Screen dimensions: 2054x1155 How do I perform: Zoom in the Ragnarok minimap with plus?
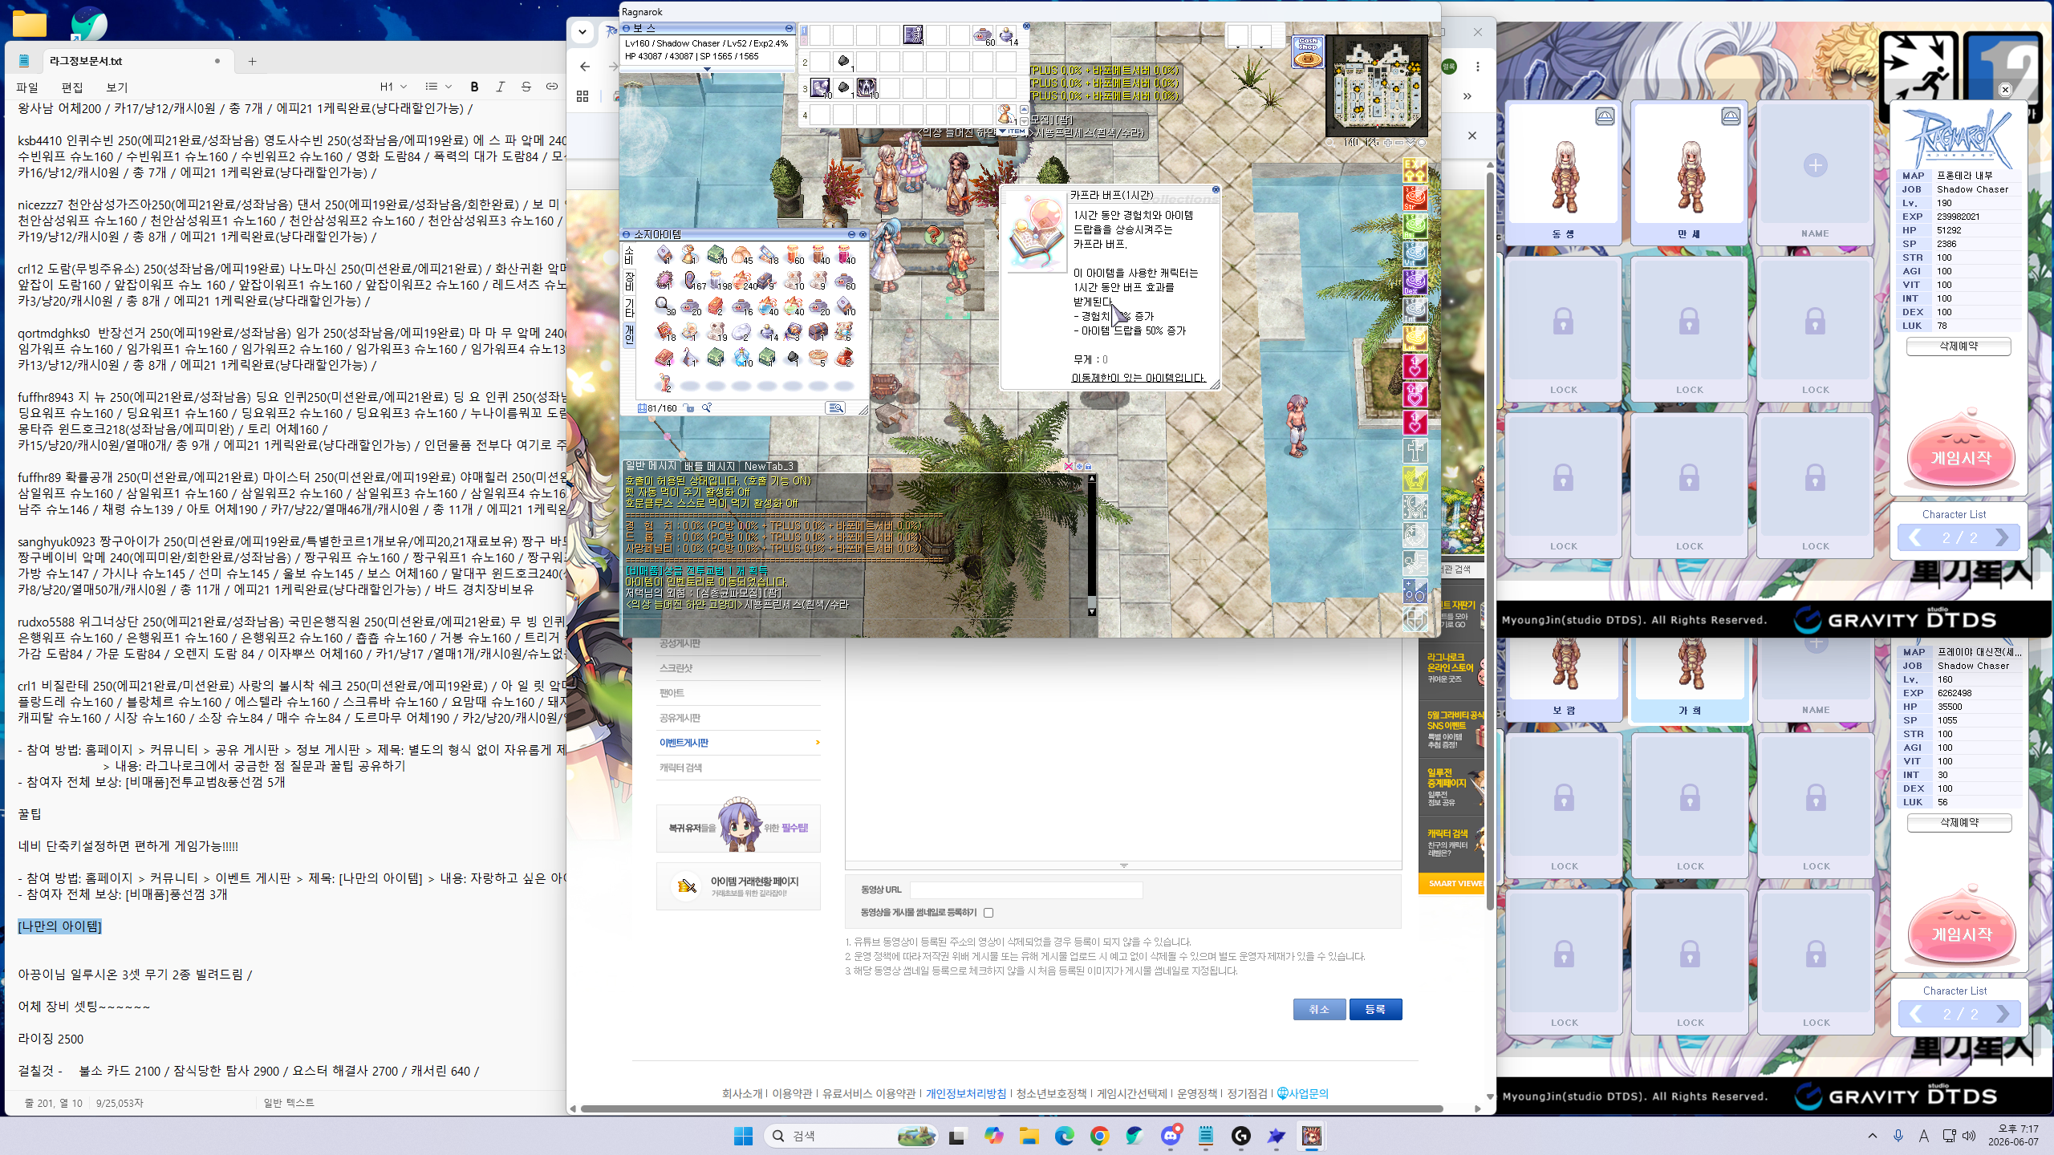(x=1387, y=142)
